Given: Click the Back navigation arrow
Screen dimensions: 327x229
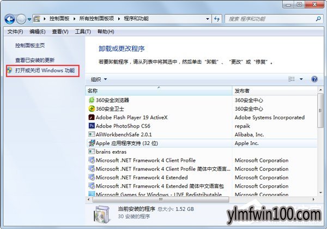Looking at the screenshot, I should point(10,19).
